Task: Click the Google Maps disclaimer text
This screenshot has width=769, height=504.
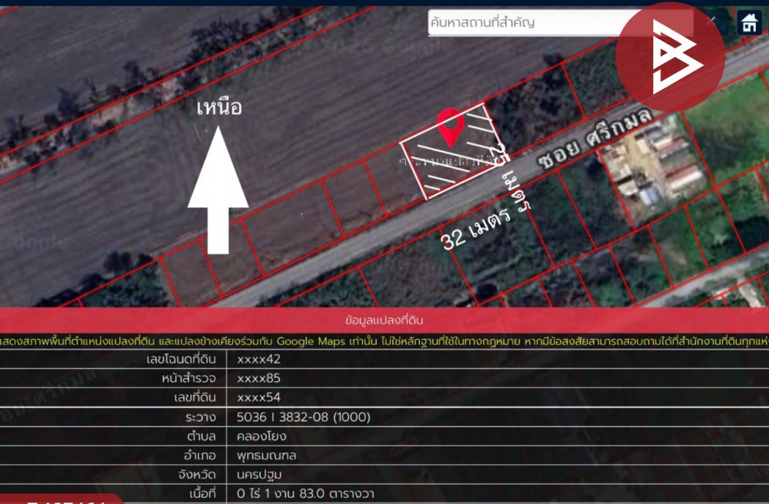Action: coord(384,340)
